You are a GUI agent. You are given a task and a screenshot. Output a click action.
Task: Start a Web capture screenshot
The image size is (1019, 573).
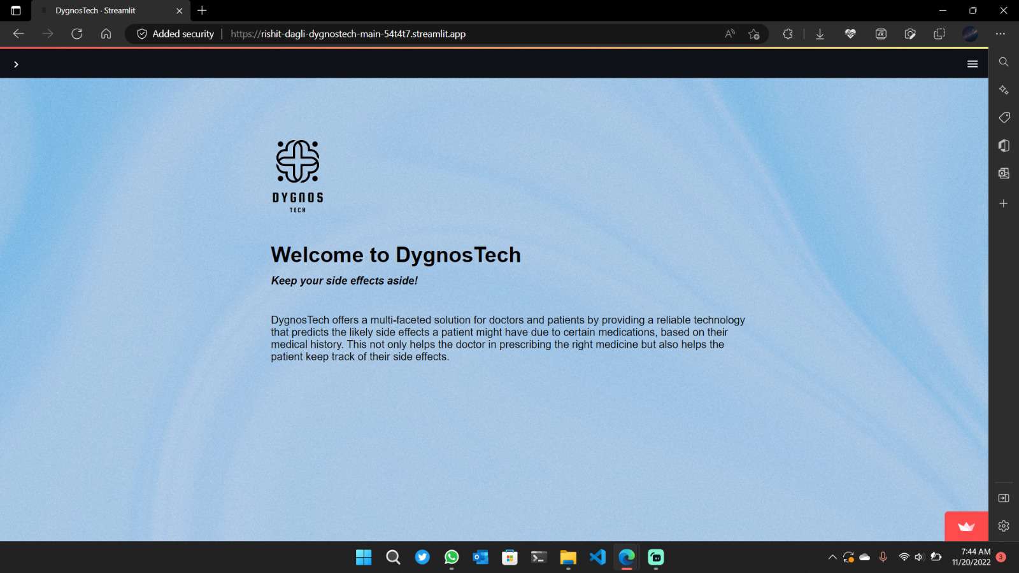[x=910, y=34]
